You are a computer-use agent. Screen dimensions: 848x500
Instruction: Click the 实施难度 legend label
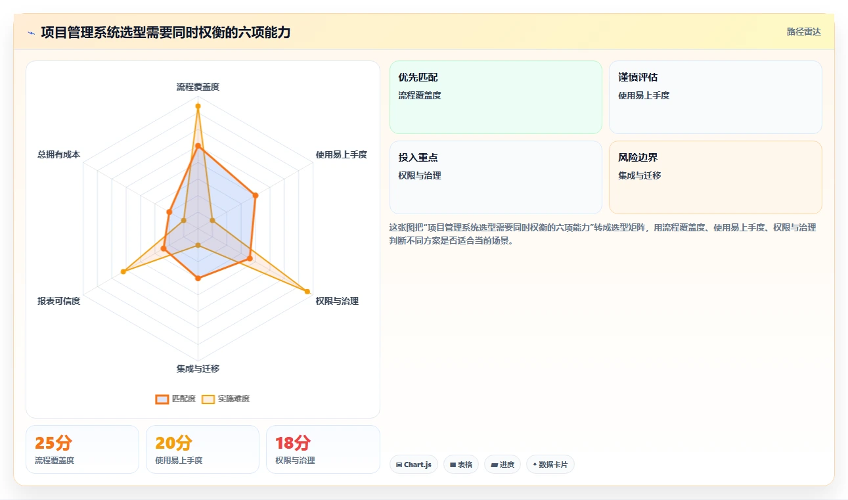234,399
